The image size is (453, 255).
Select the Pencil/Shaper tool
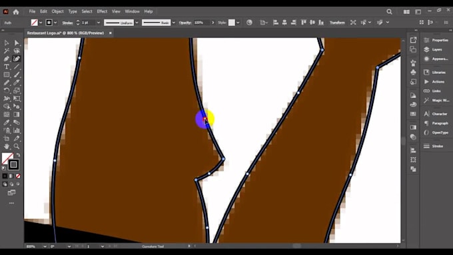(7, 83)
